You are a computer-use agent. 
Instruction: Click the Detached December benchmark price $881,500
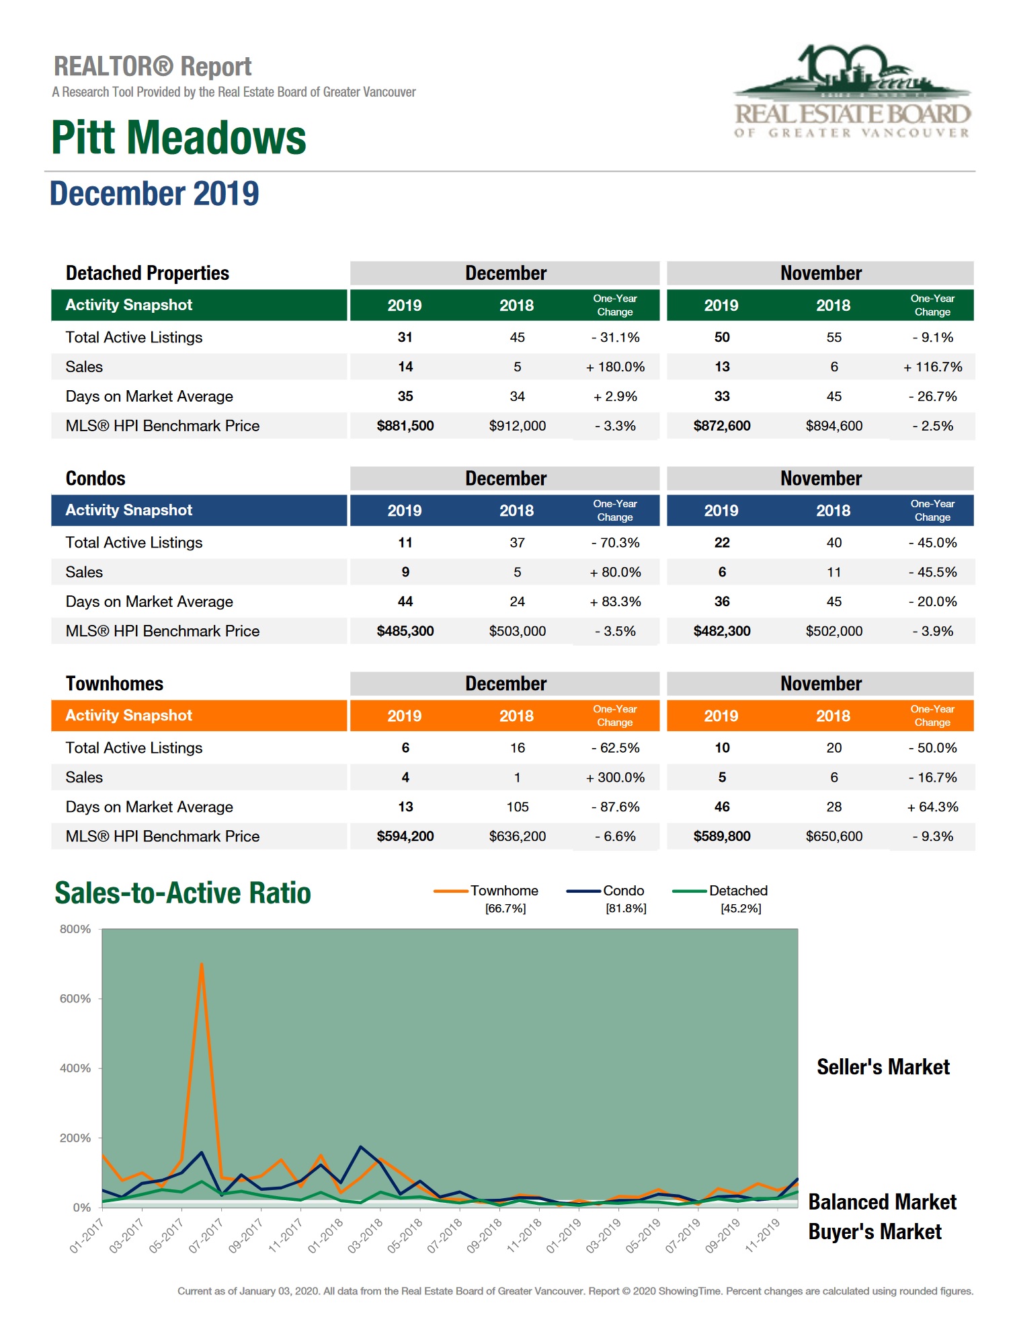[405, 426]
